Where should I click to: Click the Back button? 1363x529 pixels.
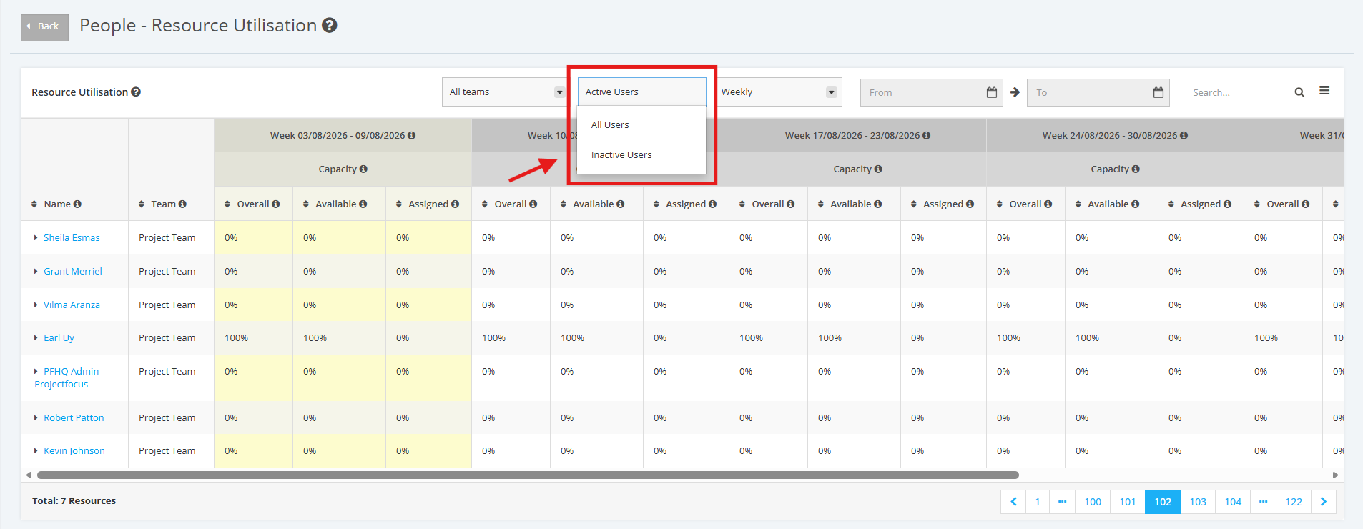pos(44,26)
